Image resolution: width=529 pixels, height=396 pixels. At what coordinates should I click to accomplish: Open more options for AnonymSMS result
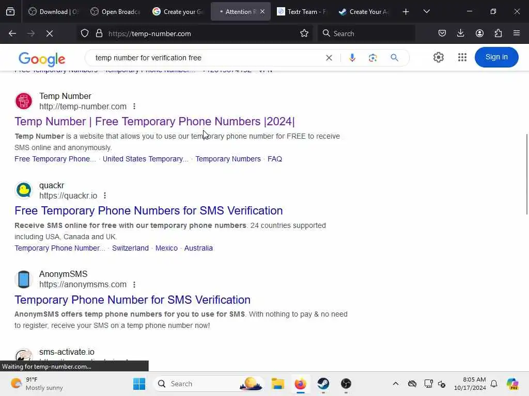click(134, 285)
